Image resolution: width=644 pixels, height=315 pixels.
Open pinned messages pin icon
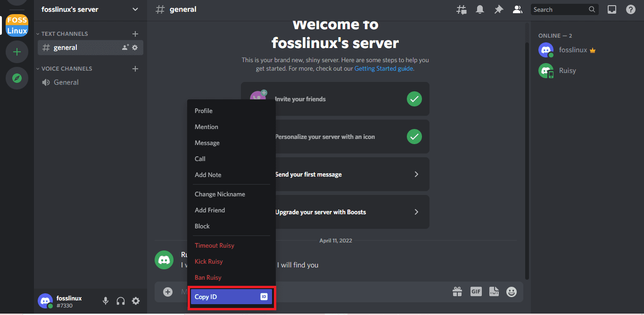click(498, 9)
